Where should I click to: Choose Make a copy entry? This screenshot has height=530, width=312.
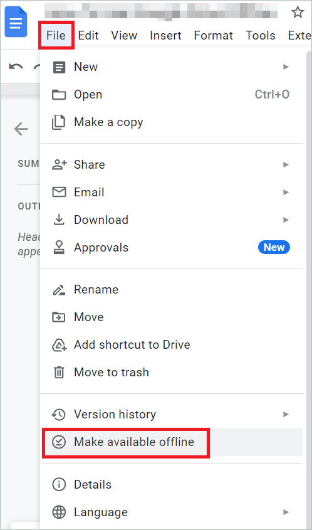[172, 122]
